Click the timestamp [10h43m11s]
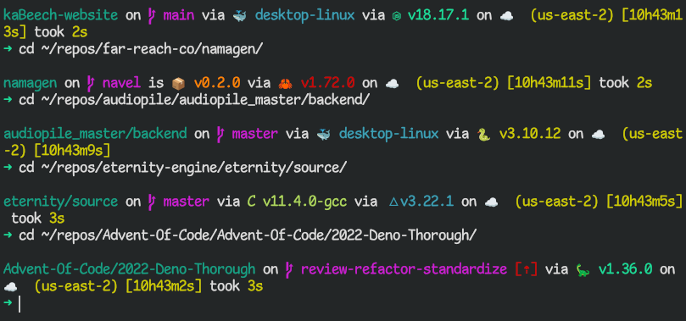The image size is (686, 321). pyautogui.click(x=549, y=82)
